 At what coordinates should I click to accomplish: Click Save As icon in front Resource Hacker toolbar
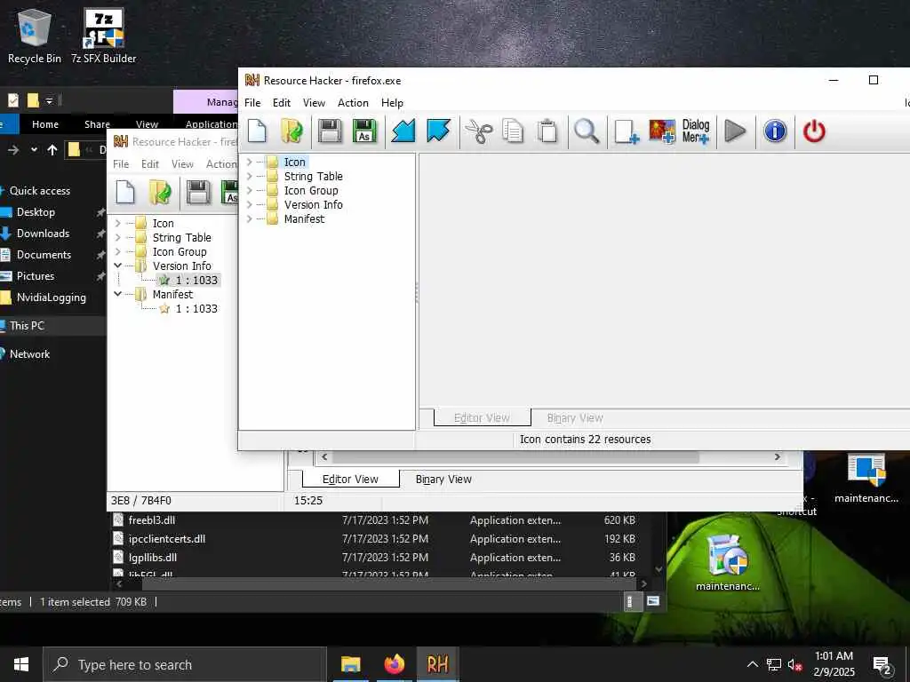(364, 131)
